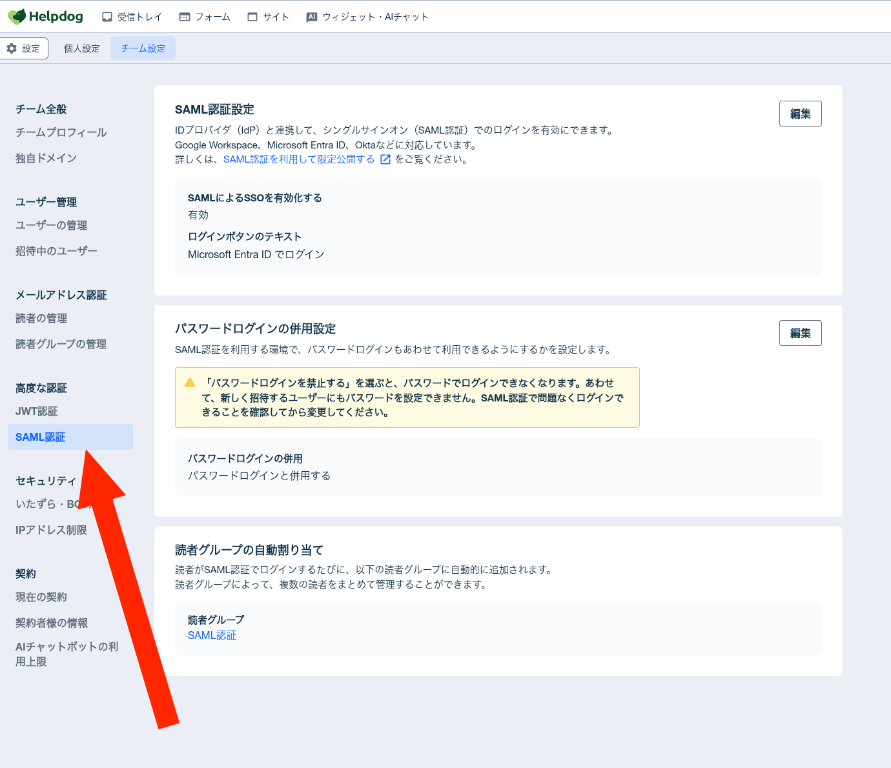
Task: Open サイト in top navigation
Action: [268, 17]
